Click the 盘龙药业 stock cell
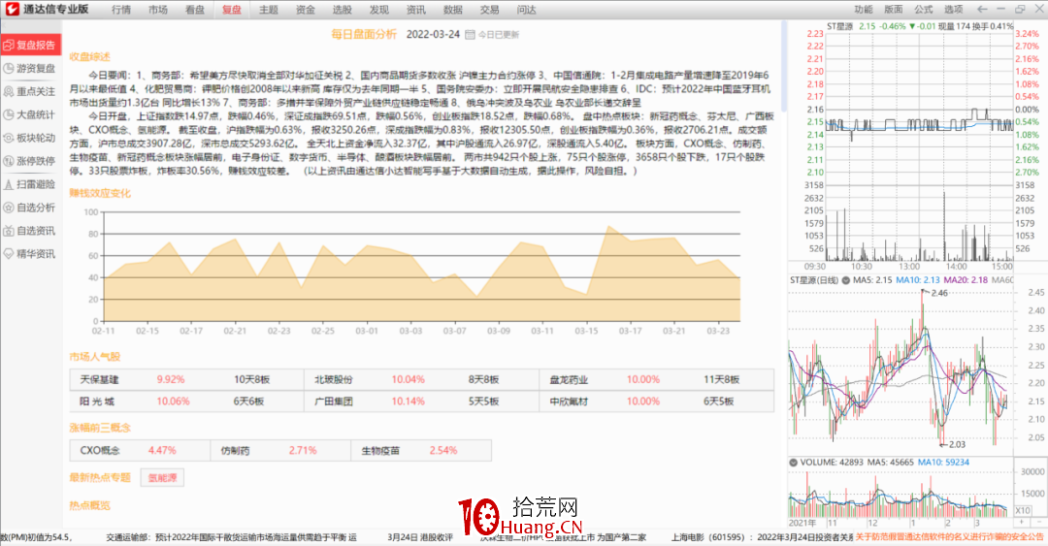This screenshot has height=546, width=1048. click(x=569, y=379)
